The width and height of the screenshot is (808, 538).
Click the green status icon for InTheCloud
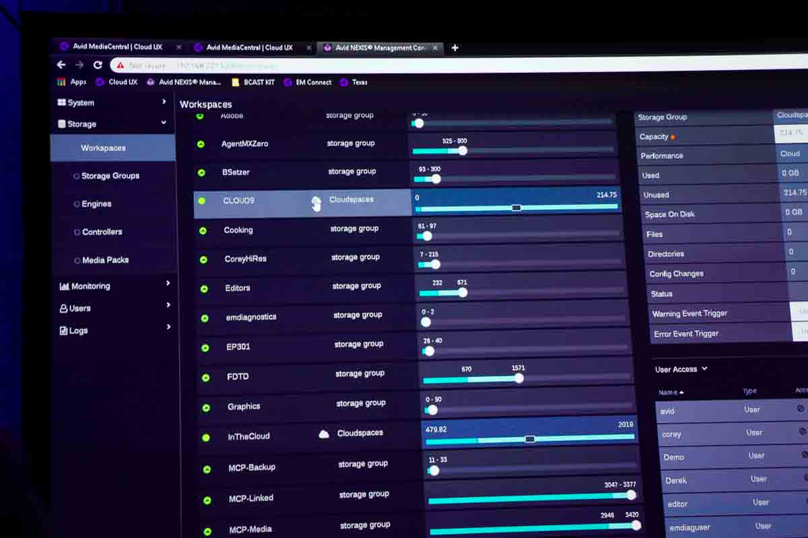pos(207,437)
